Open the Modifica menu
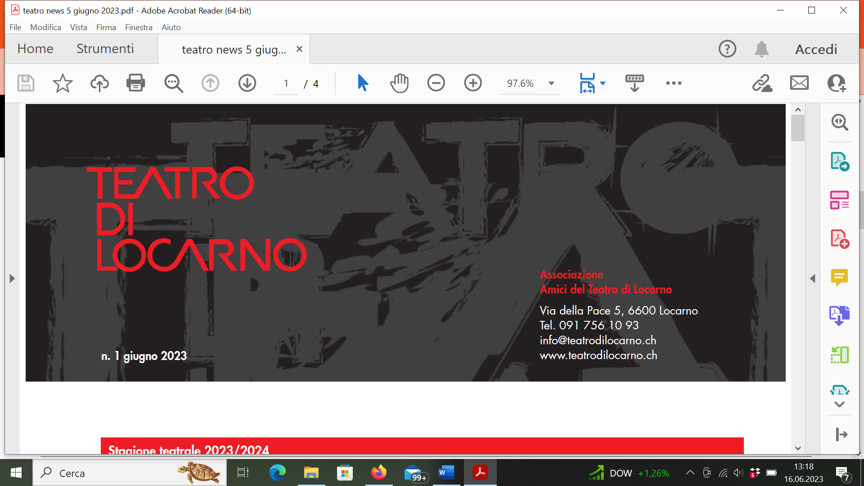This screenshot has width=864, height=486. tap(45, 27)
